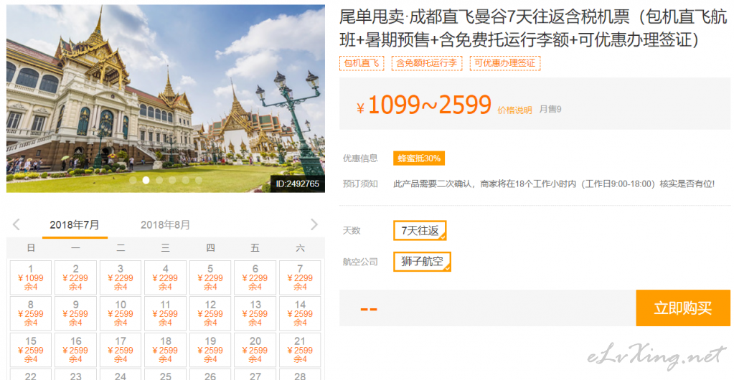Open the Bangkok Grand Palace product photo
Screen dimensions: 734x380
[x=165, y=98]
